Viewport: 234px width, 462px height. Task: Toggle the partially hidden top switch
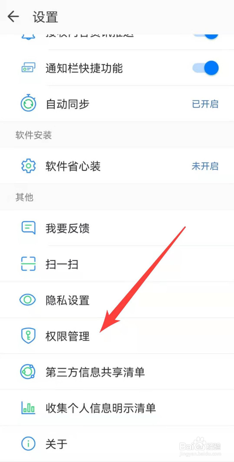206,36
